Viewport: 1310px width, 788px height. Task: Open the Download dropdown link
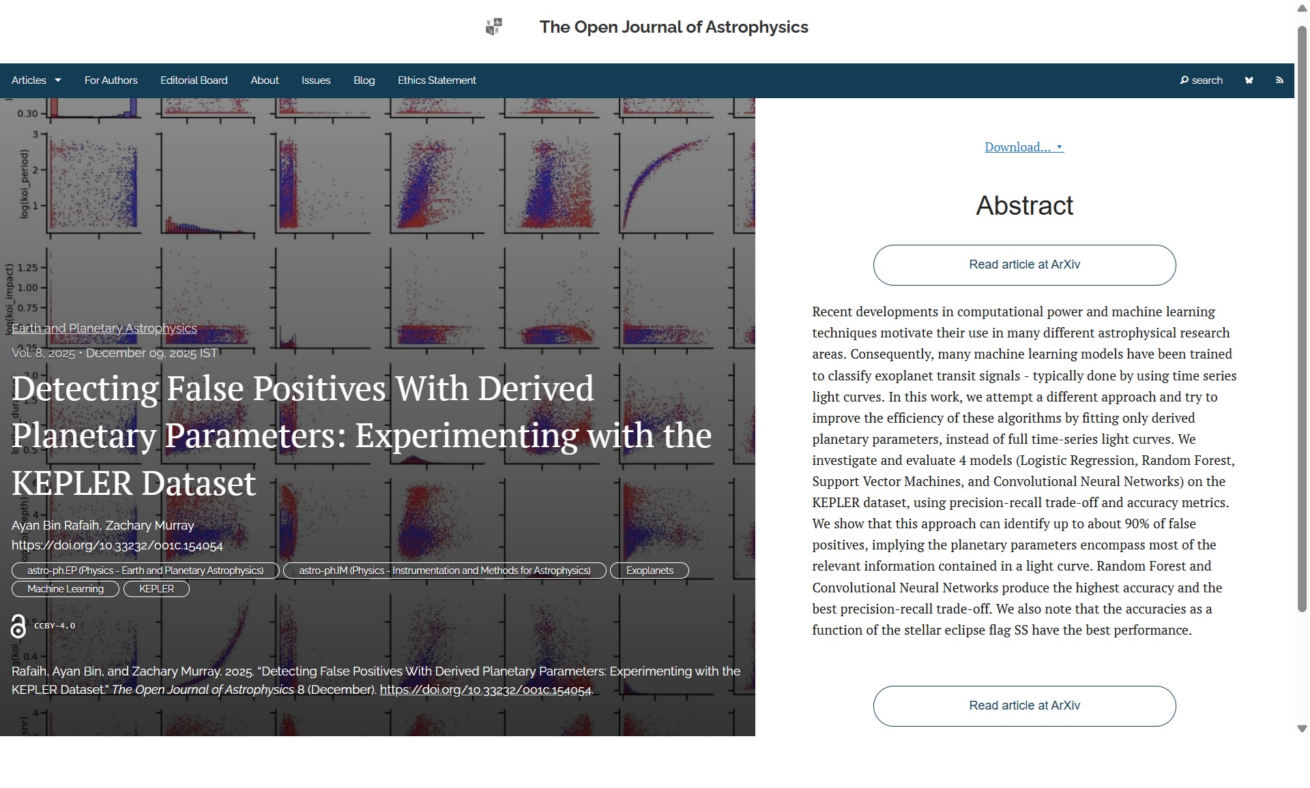[x=1023, y=147]
